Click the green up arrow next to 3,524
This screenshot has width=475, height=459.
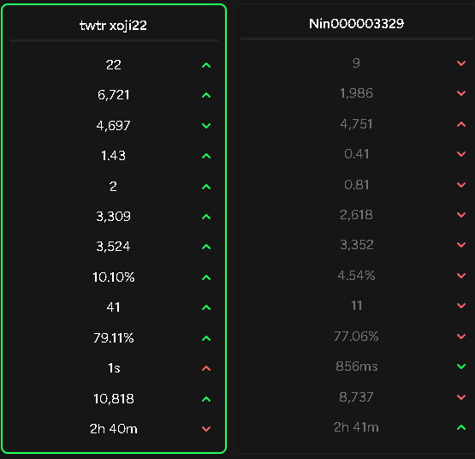click(x=206, y=247)
